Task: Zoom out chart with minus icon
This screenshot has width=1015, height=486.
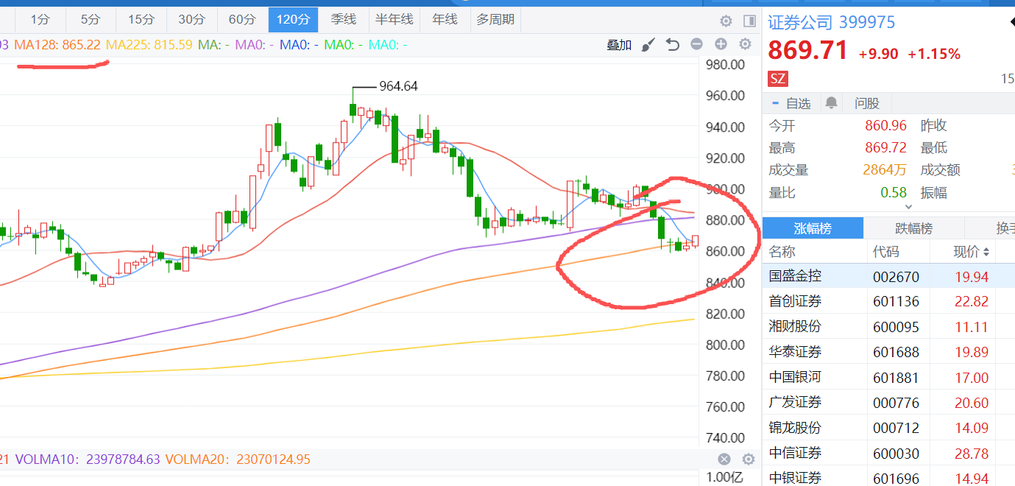Action: pos(696,45)
